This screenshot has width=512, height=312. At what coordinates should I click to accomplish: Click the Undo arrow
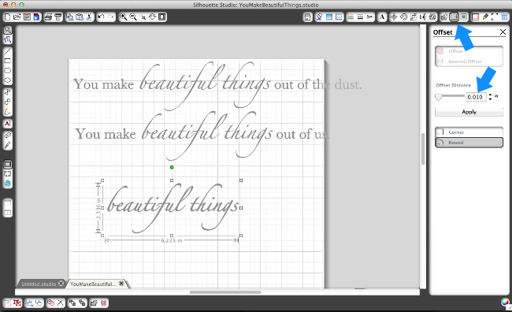pyautogui.click(x=101, y=17)
